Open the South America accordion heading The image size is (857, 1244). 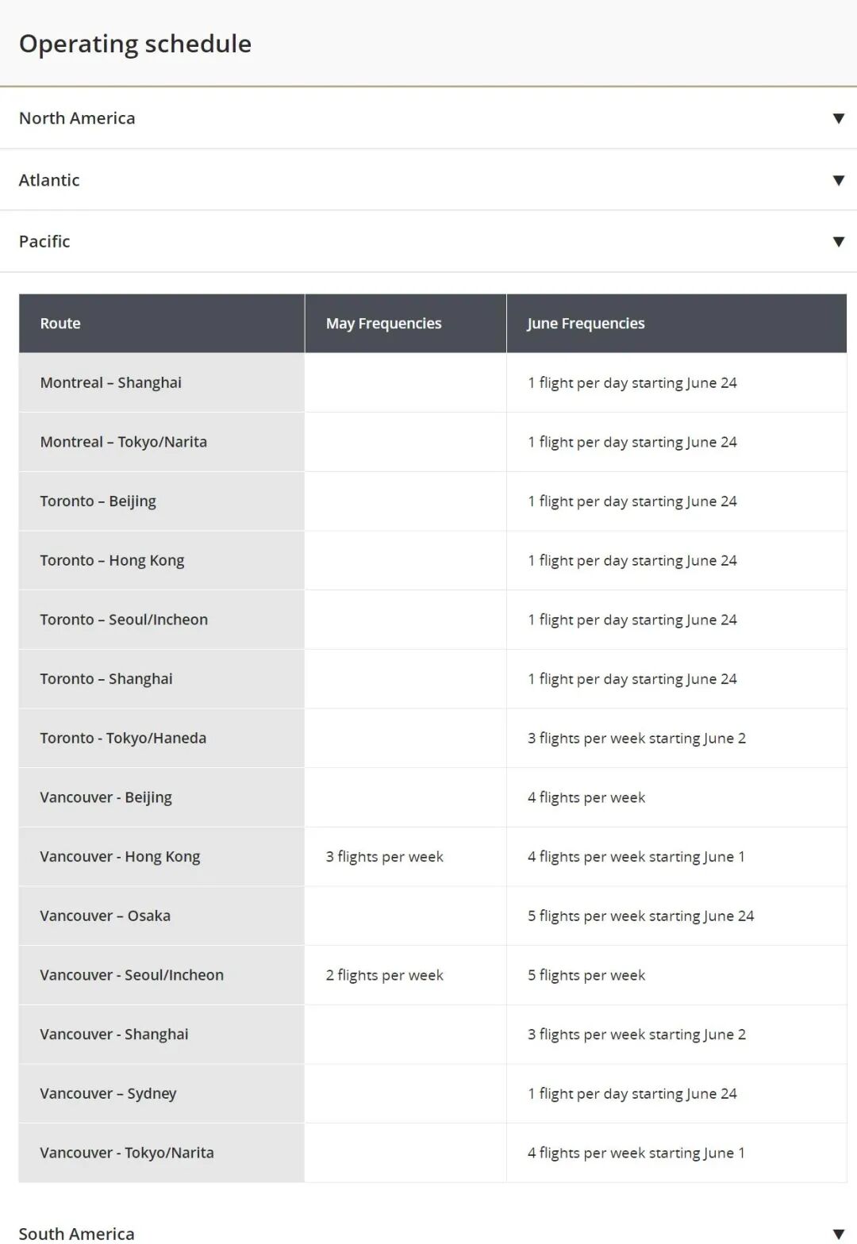(x=77, y=1233)
